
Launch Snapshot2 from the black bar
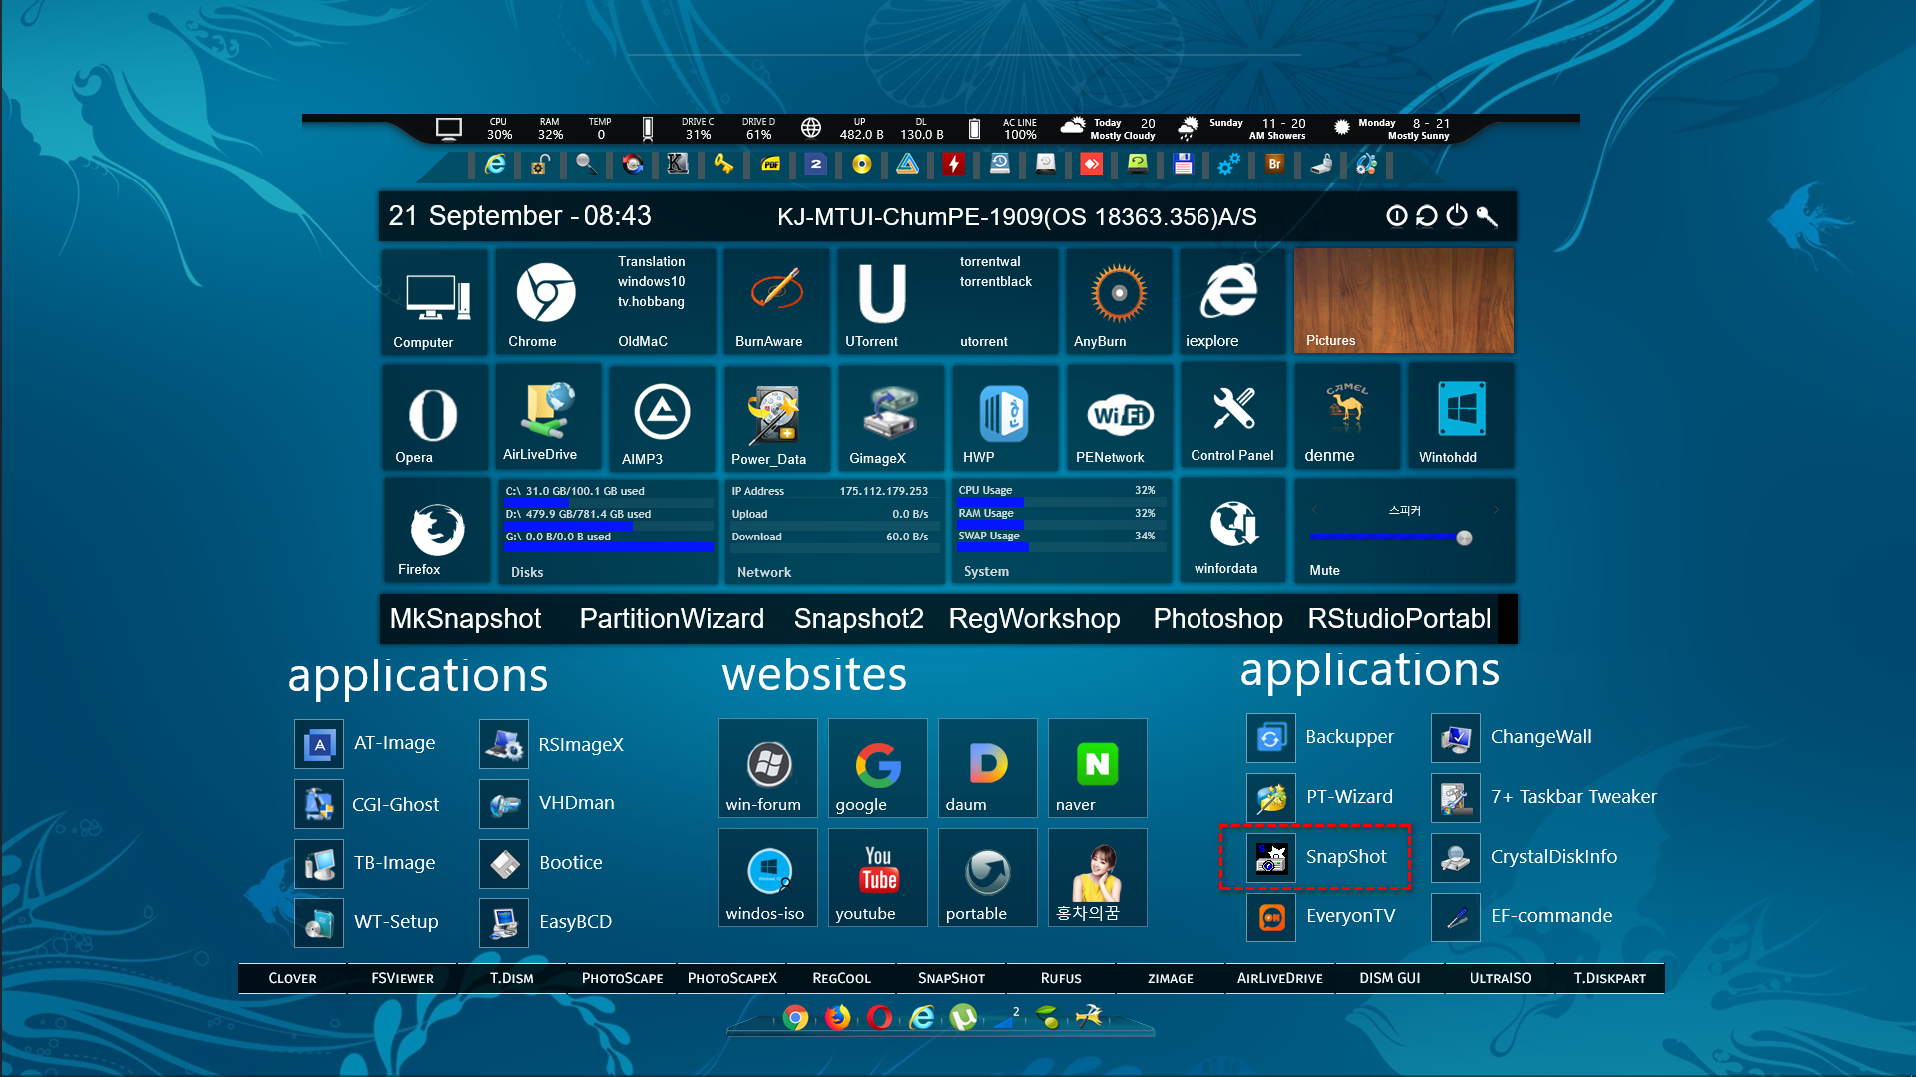pyautogui.click(x=858, y=619)
